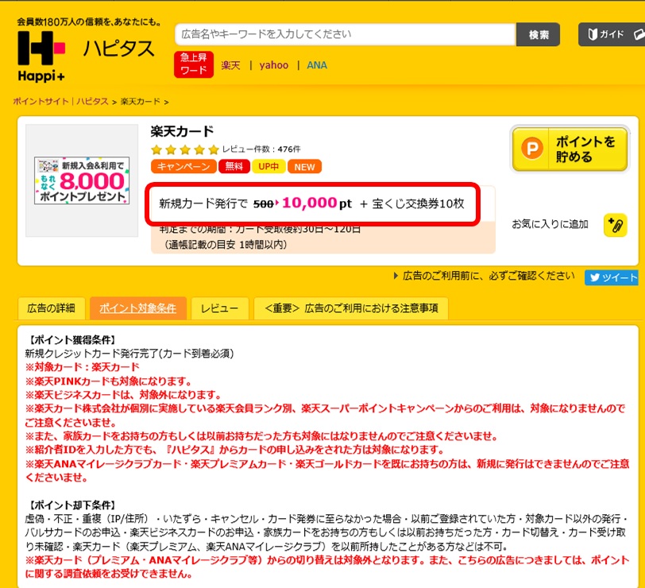The image size is (645, 588).
Task: Click the 急上昇ワード label
Action: [x=194, y=64]
